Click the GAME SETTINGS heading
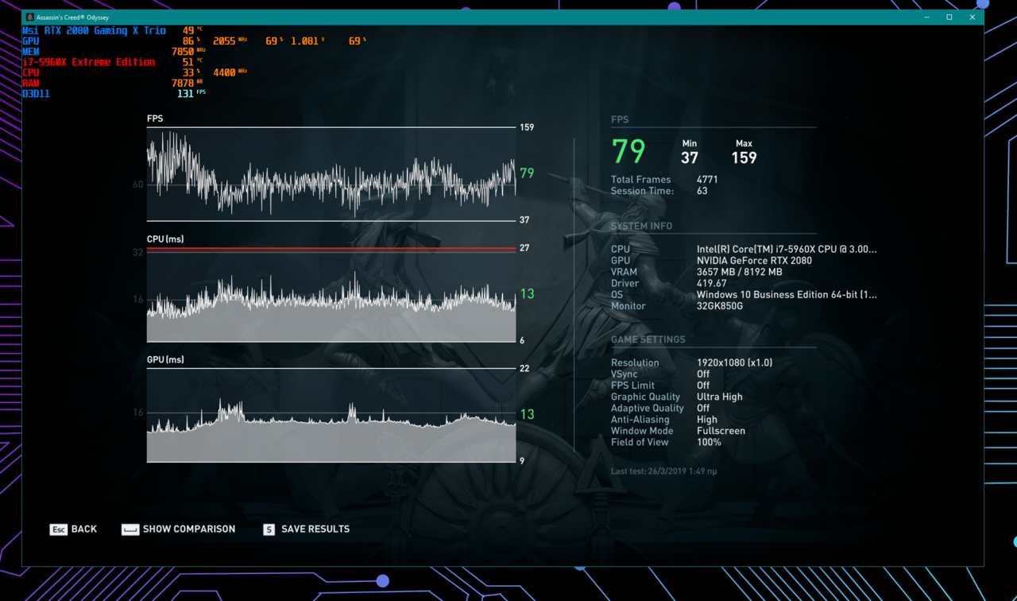The height and width of the screenshot is (601, 1017). pos(648,339)
